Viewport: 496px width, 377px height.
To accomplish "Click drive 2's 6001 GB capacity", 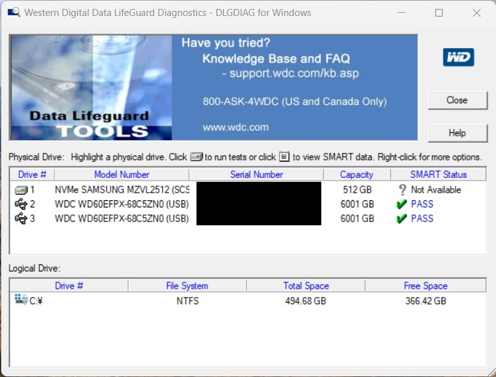I will coord(357,204).
